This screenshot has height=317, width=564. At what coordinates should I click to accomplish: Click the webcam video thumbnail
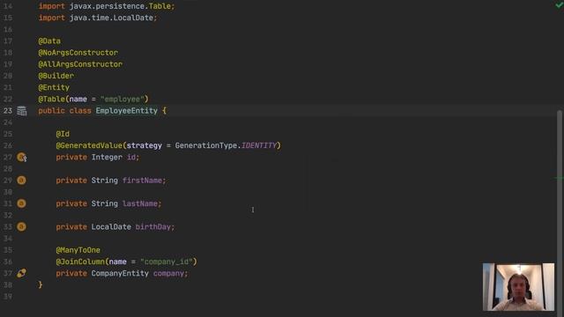coord(518,287)
